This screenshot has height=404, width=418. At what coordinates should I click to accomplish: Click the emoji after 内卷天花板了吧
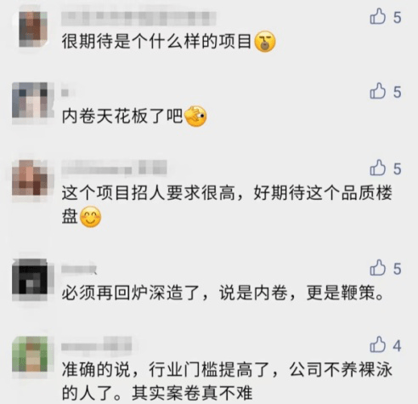click(195, 117)
